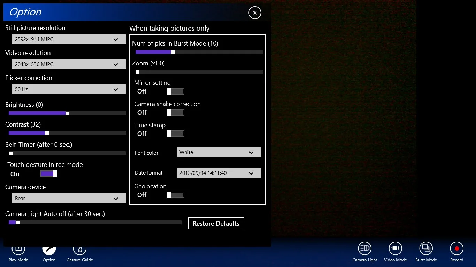
Task: Click the 'Video resolution' label
Action: (28, 53)
